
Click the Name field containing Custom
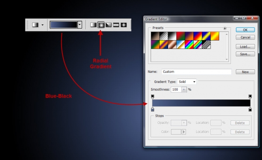coord(196,72)
